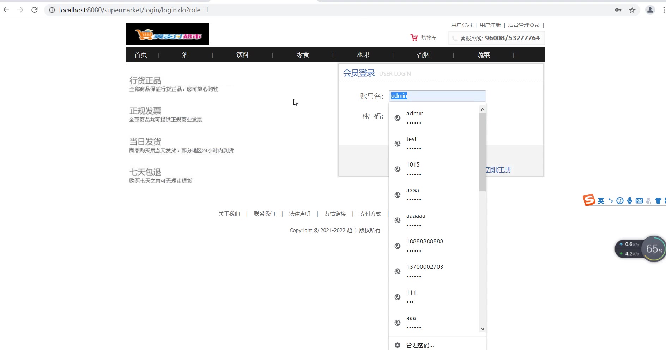Image resolution: width=666 pixels, height=350 pixels.
Task: Open the 饮料 category
Action: pyautogui.click(x=243, y=55)
